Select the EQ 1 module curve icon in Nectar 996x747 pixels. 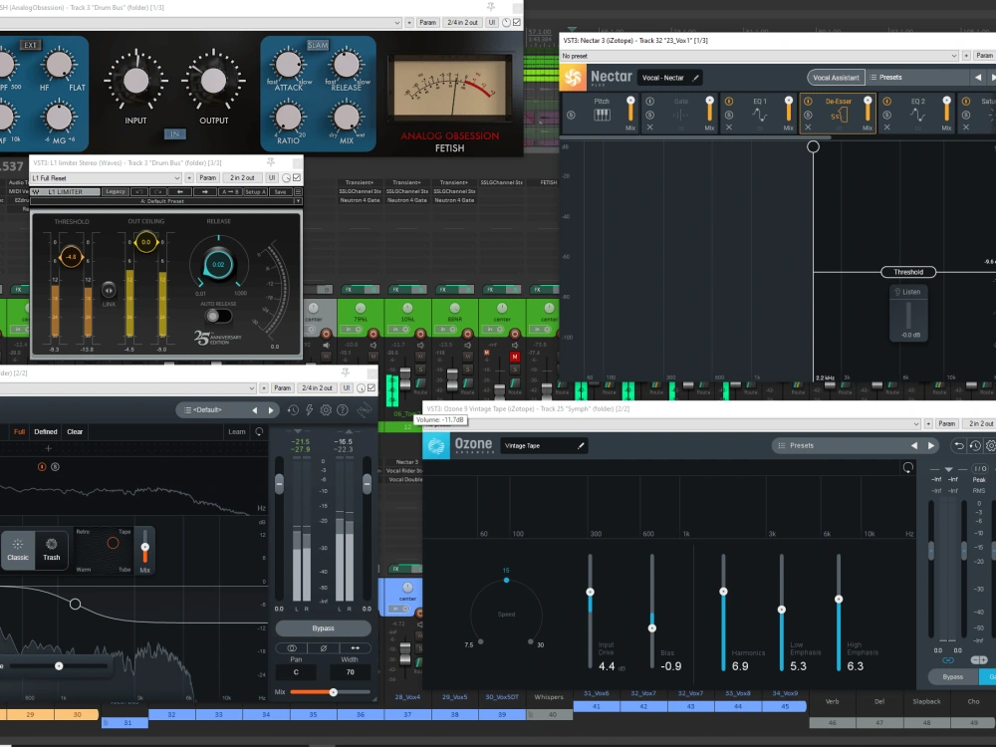pos(760,115)
